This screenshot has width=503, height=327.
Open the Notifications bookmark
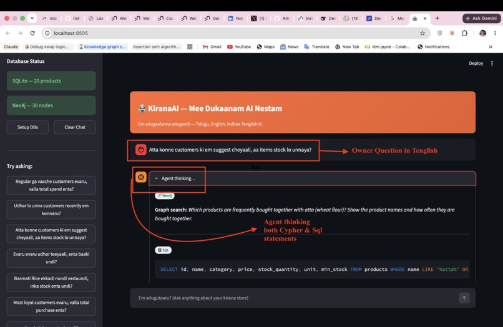pos(433,47)
